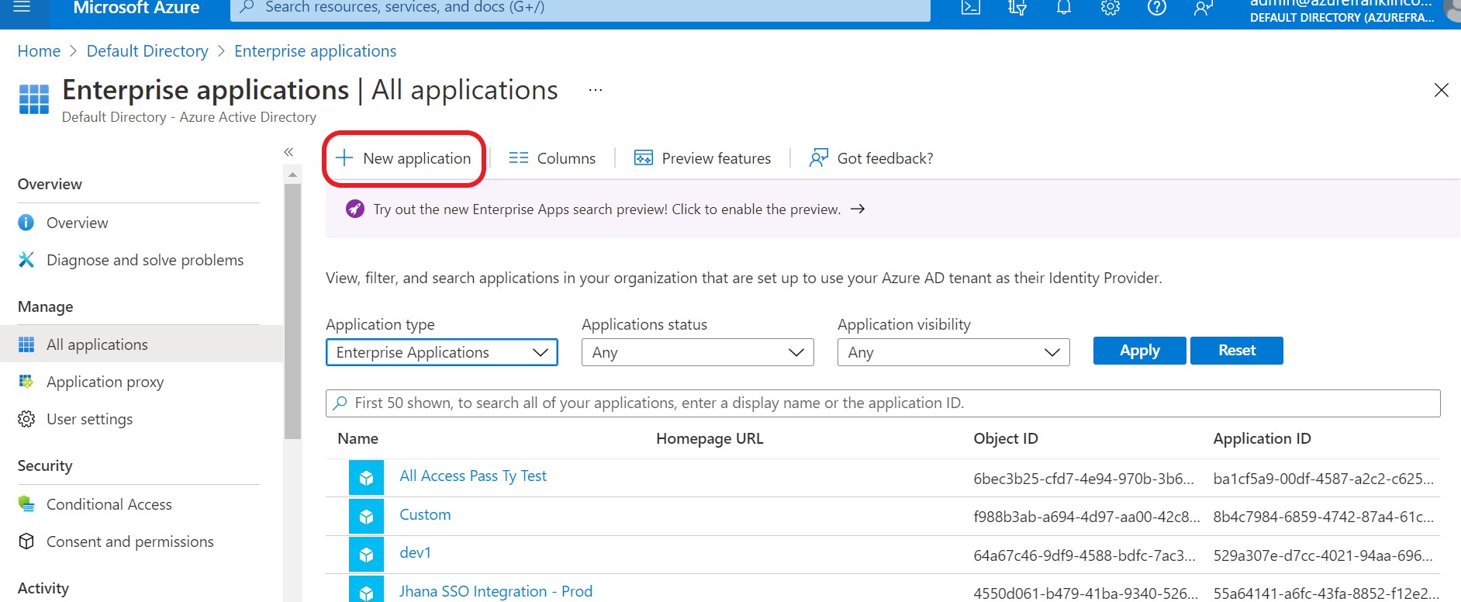Click Object ID 64a67c46-9df9-4588-bdfc-7ac3...
This screenshot has width=1461, height=602.
pos(1084,555)
